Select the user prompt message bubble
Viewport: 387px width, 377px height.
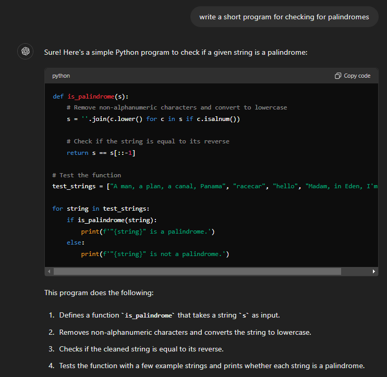point(284,17)
